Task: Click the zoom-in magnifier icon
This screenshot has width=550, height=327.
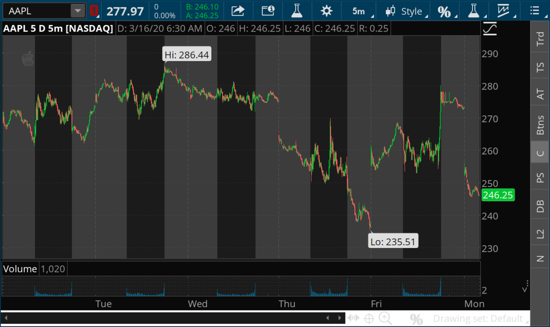Action: click(385, 318)
